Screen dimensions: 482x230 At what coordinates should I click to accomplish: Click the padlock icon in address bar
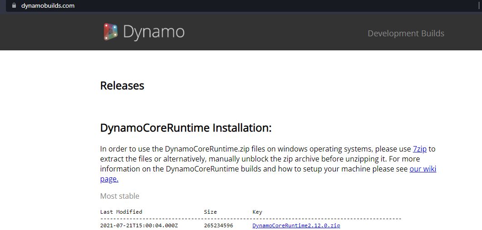click(14, 5)
